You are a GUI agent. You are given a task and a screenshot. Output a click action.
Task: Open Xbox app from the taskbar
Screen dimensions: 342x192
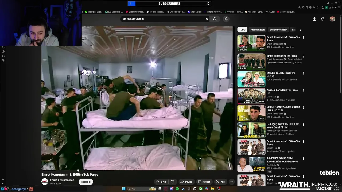pyautogui.click(x=201, y=189)
